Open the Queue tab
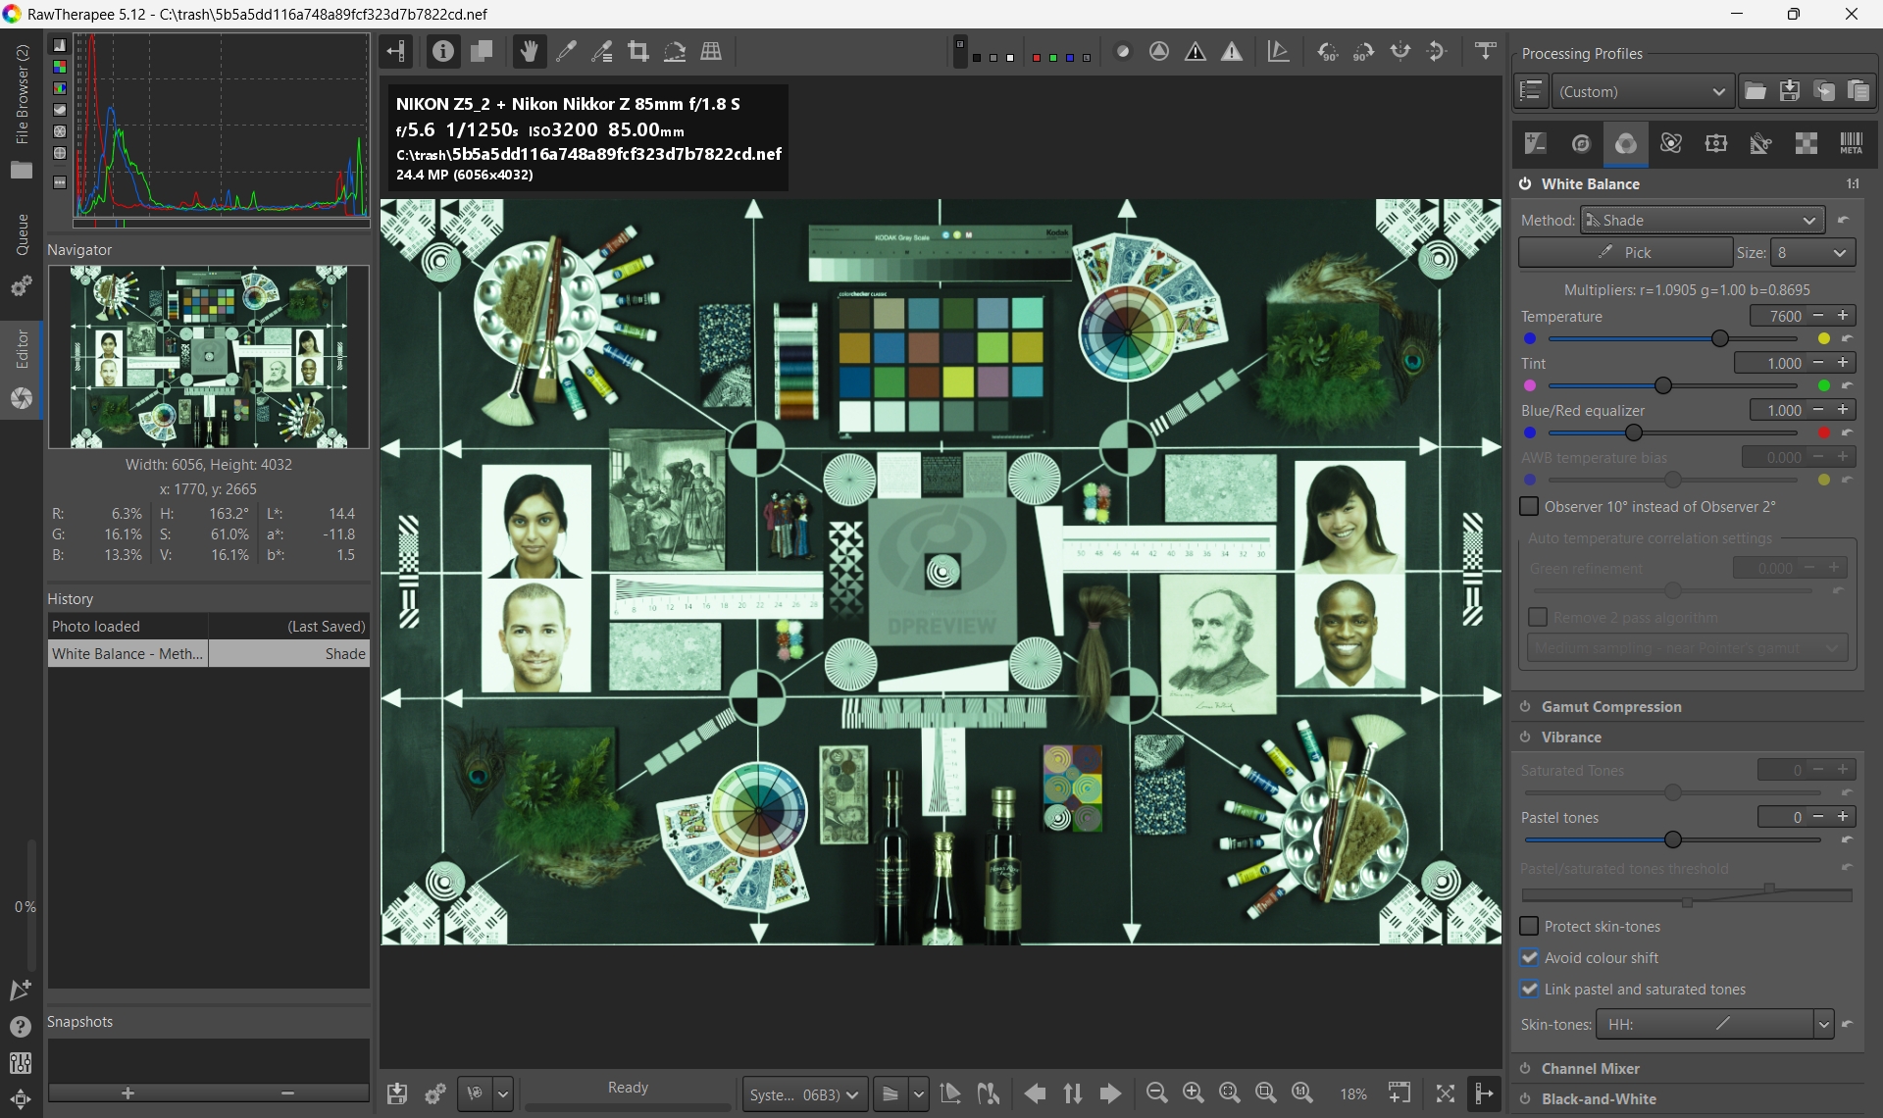The image size is (1883, 1118). 22,253
